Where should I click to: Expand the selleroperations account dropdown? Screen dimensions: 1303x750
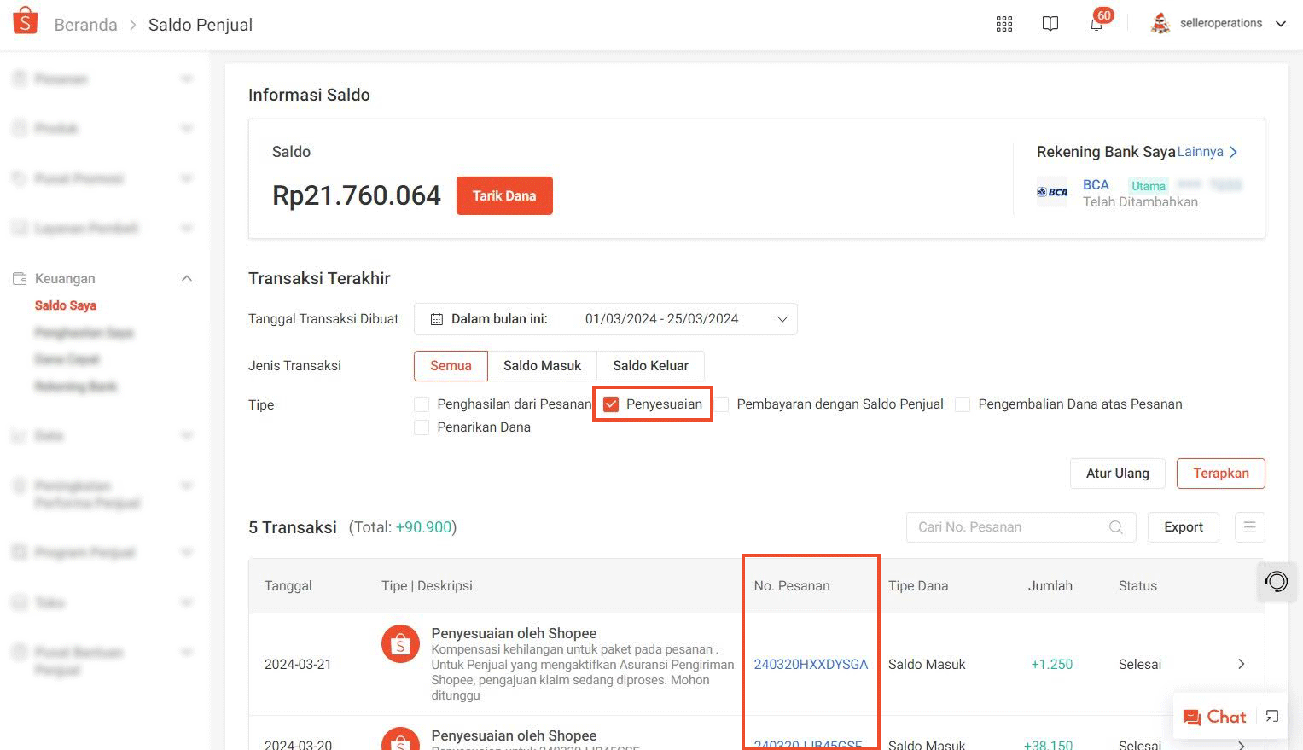(x=1280, y=24)
